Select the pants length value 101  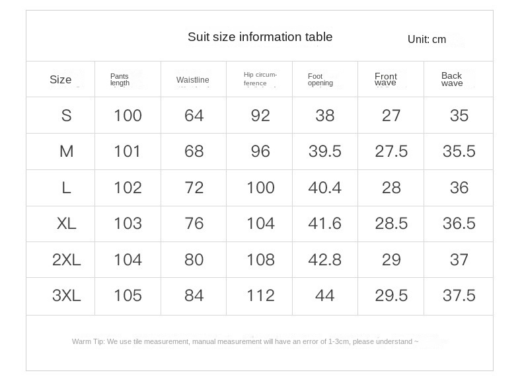pos(128,151)
